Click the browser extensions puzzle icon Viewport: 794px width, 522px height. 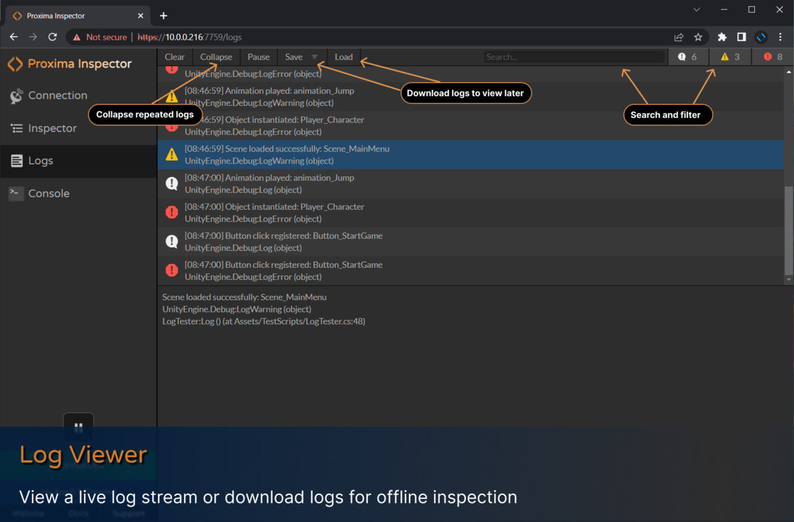(722, 37)
